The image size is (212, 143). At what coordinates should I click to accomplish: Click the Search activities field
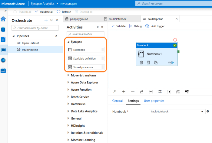[86, 34]
